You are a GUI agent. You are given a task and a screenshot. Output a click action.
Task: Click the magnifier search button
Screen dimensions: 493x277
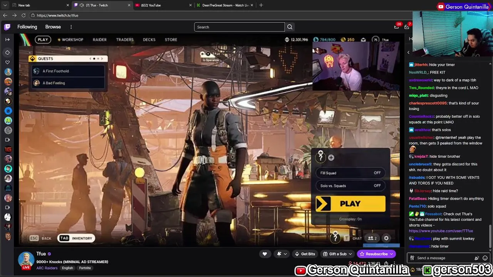tap(290, 27)
